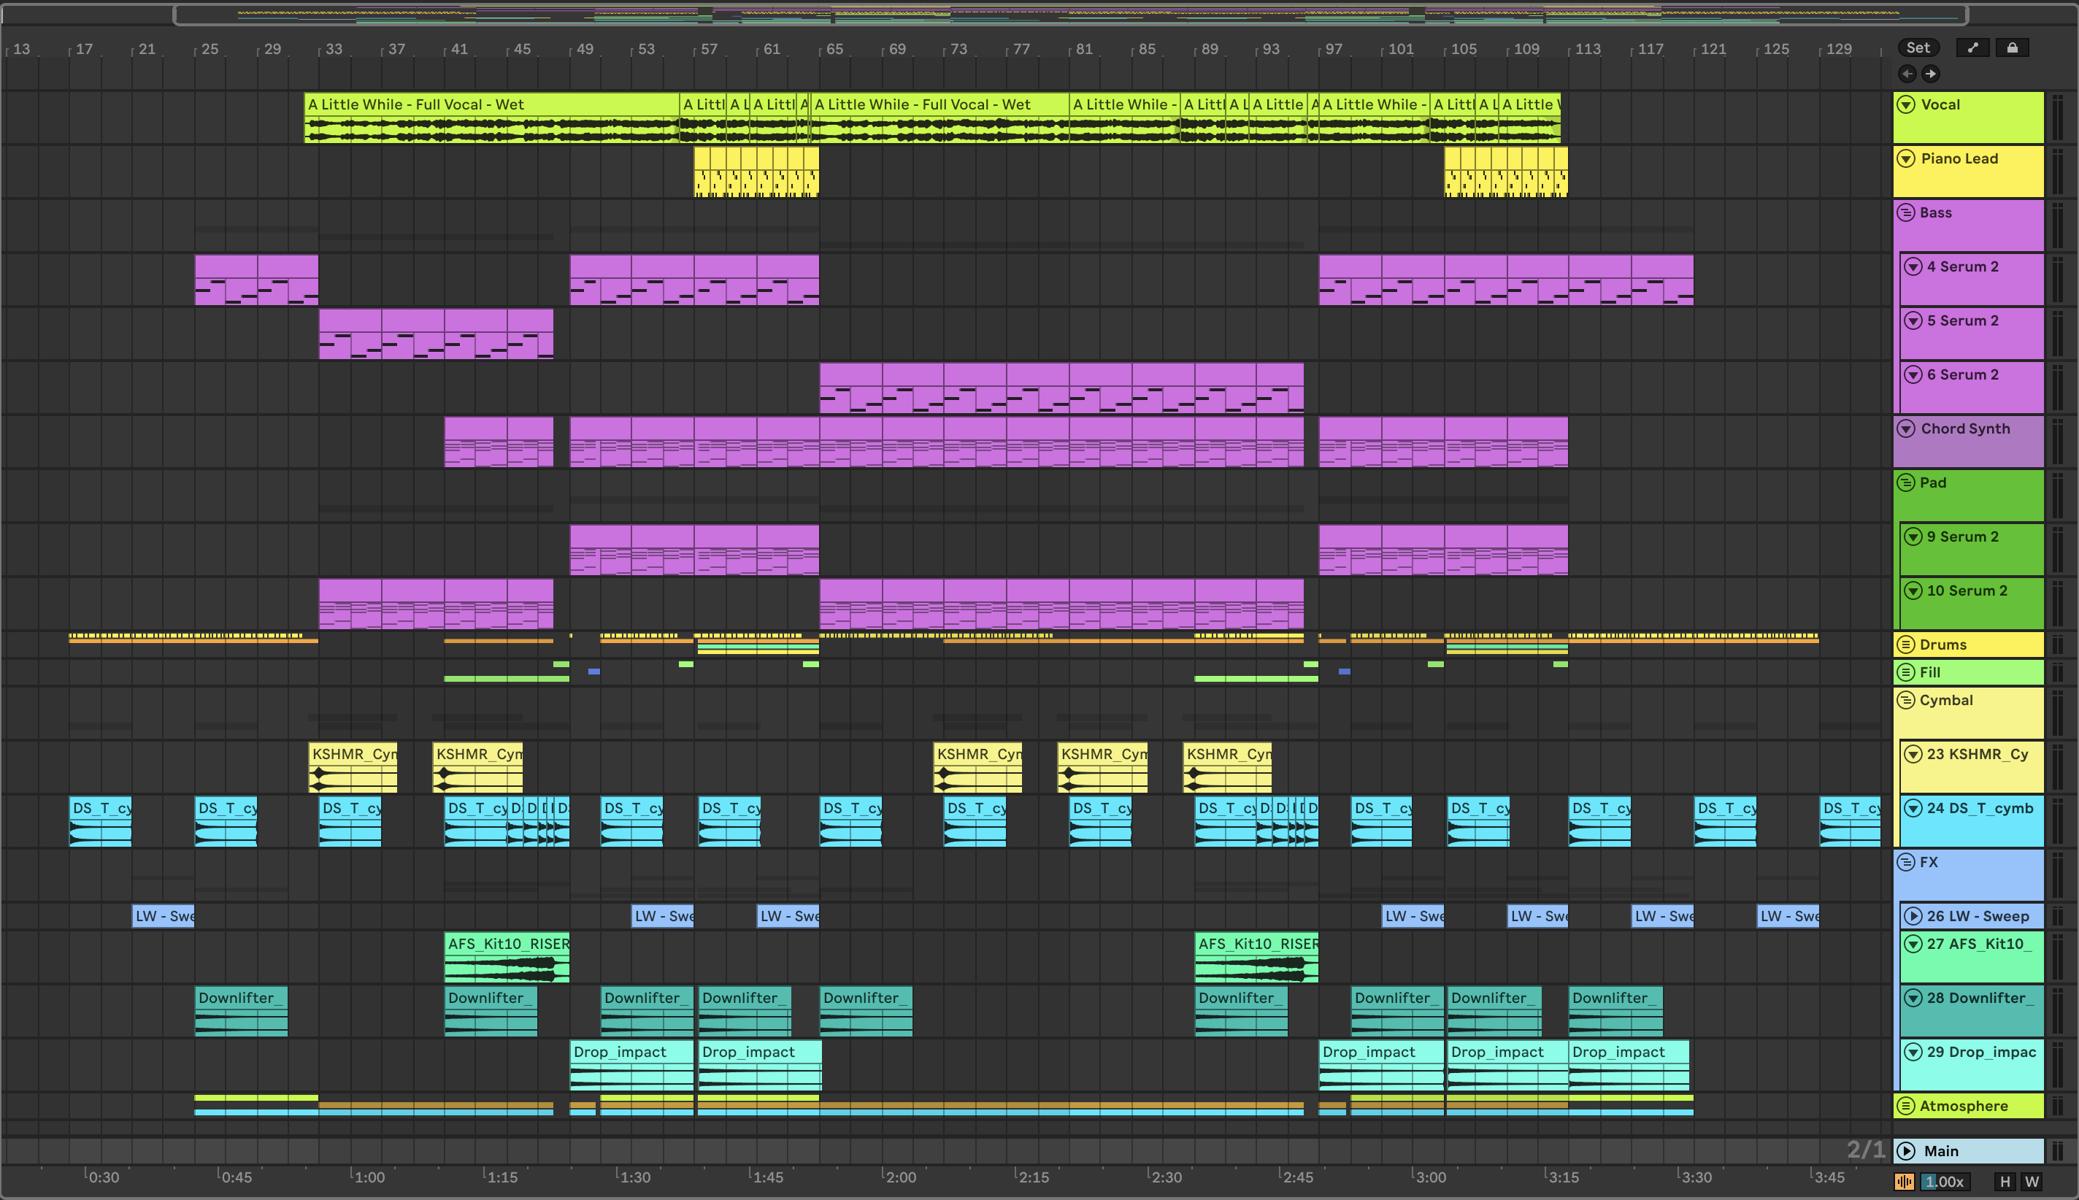
Task: Toggle the orange waveform clip detail icon
Action: (x=1905, y=1181)
